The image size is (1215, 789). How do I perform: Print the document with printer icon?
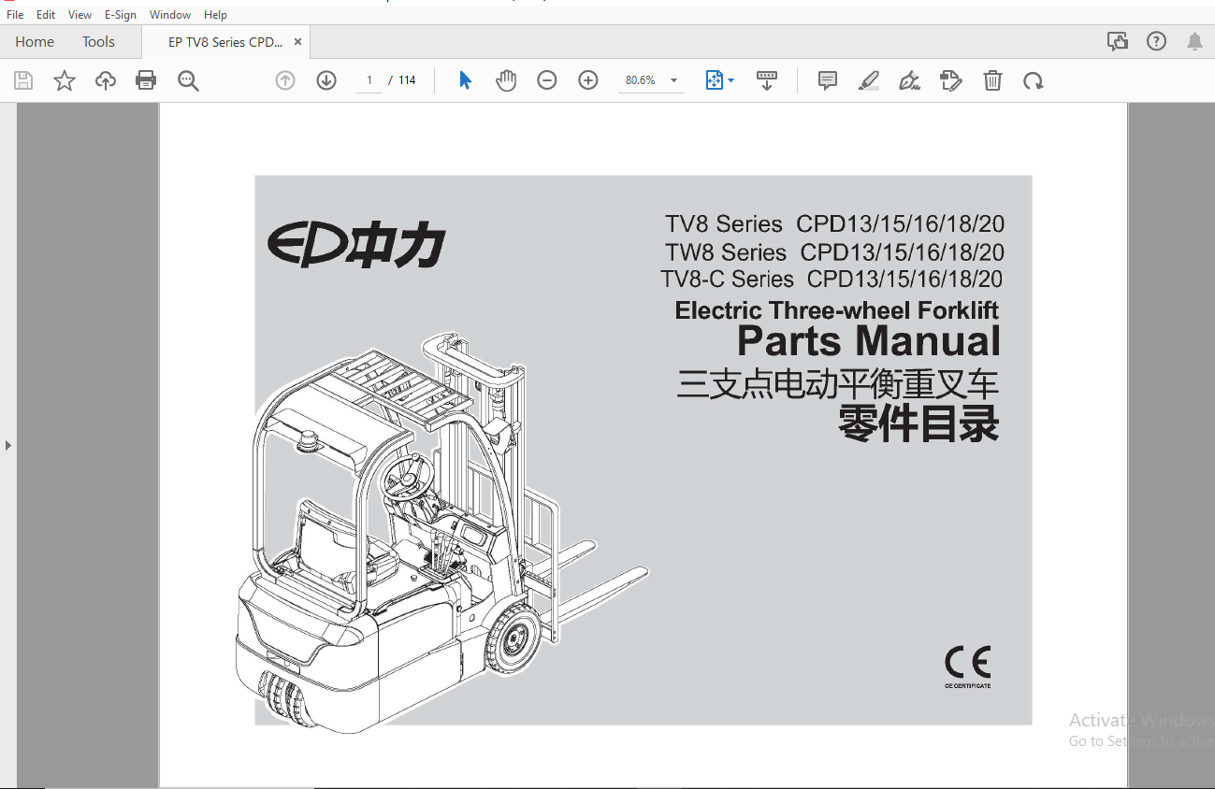click(146, 80)
